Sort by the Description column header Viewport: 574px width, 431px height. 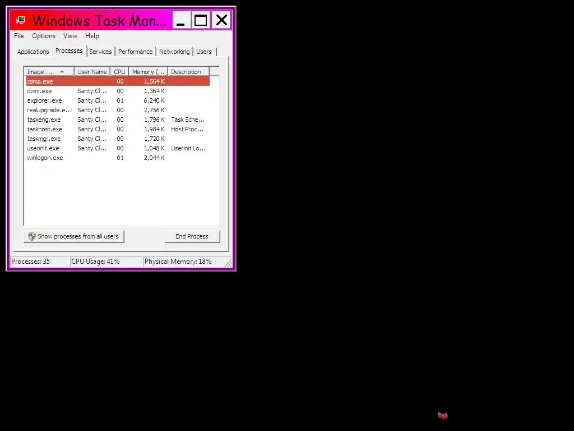188,72
